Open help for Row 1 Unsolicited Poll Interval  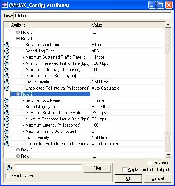click(x=7, y=88)
